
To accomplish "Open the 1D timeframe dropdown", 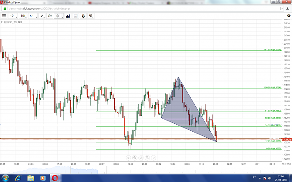I will (13, 16).
